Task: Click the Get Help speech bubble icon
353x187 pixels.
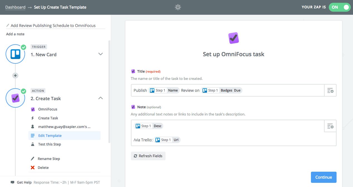Action: pyautogui.click(x=13, y=183)
